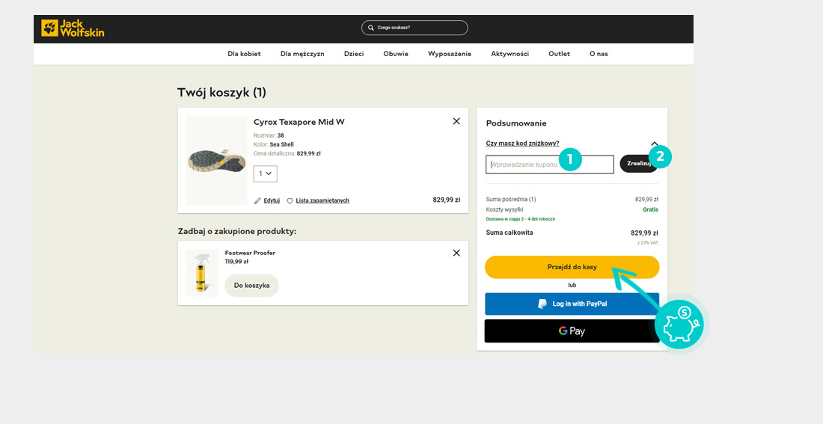Click the 'Zrealizuj' redeem button
823x424 pixels.
tap(639, 164)
